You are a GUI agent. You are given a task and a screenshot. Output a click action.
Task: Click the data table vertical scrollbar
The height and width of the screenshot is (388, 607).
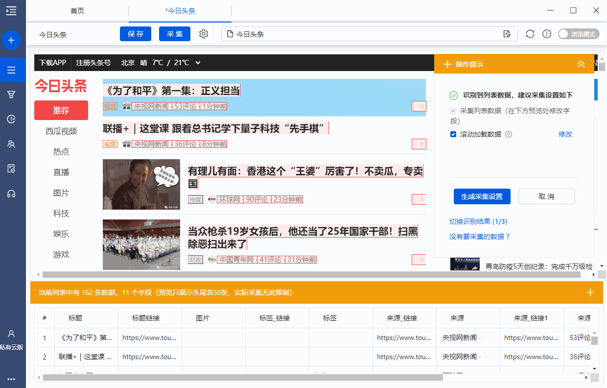594,341
